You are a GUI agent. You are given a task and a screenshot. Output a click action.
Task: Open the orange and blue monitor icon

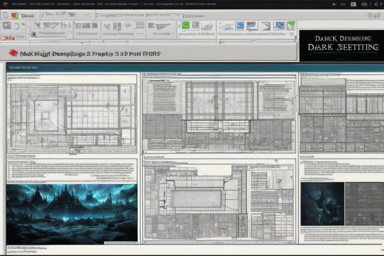252,25
